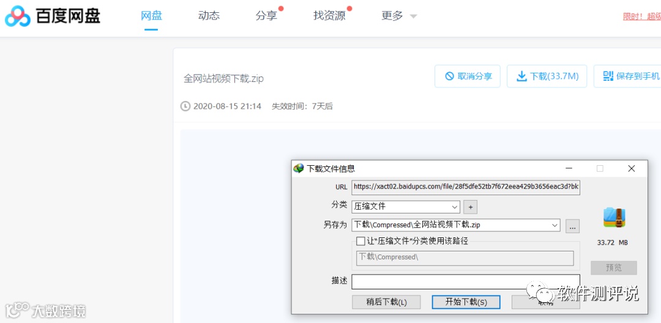661x323 pixels.
Task: Click the zip archive file icon
Action: pyautogui.click(x=614, y=217)
